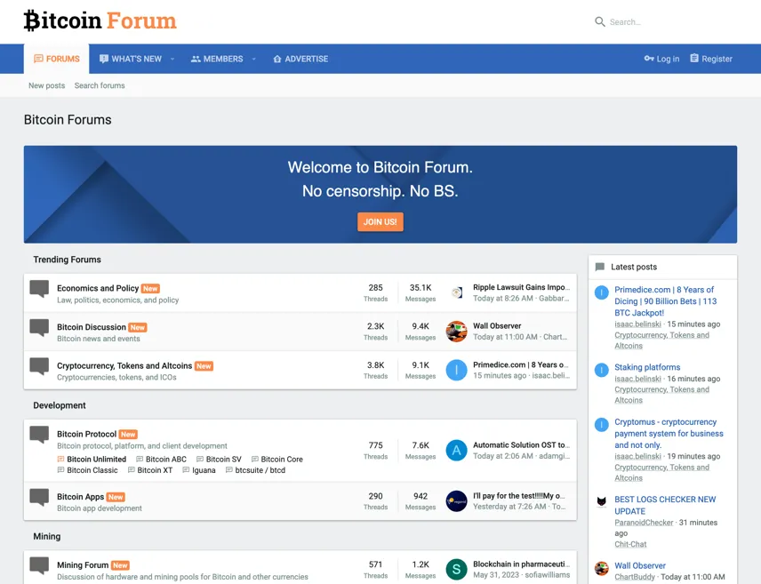This screenshot has height=584, width=761.
Task: Click the Bitcoin Discussion forum speech-bubble icon
Action: click(x=39, y=327)
